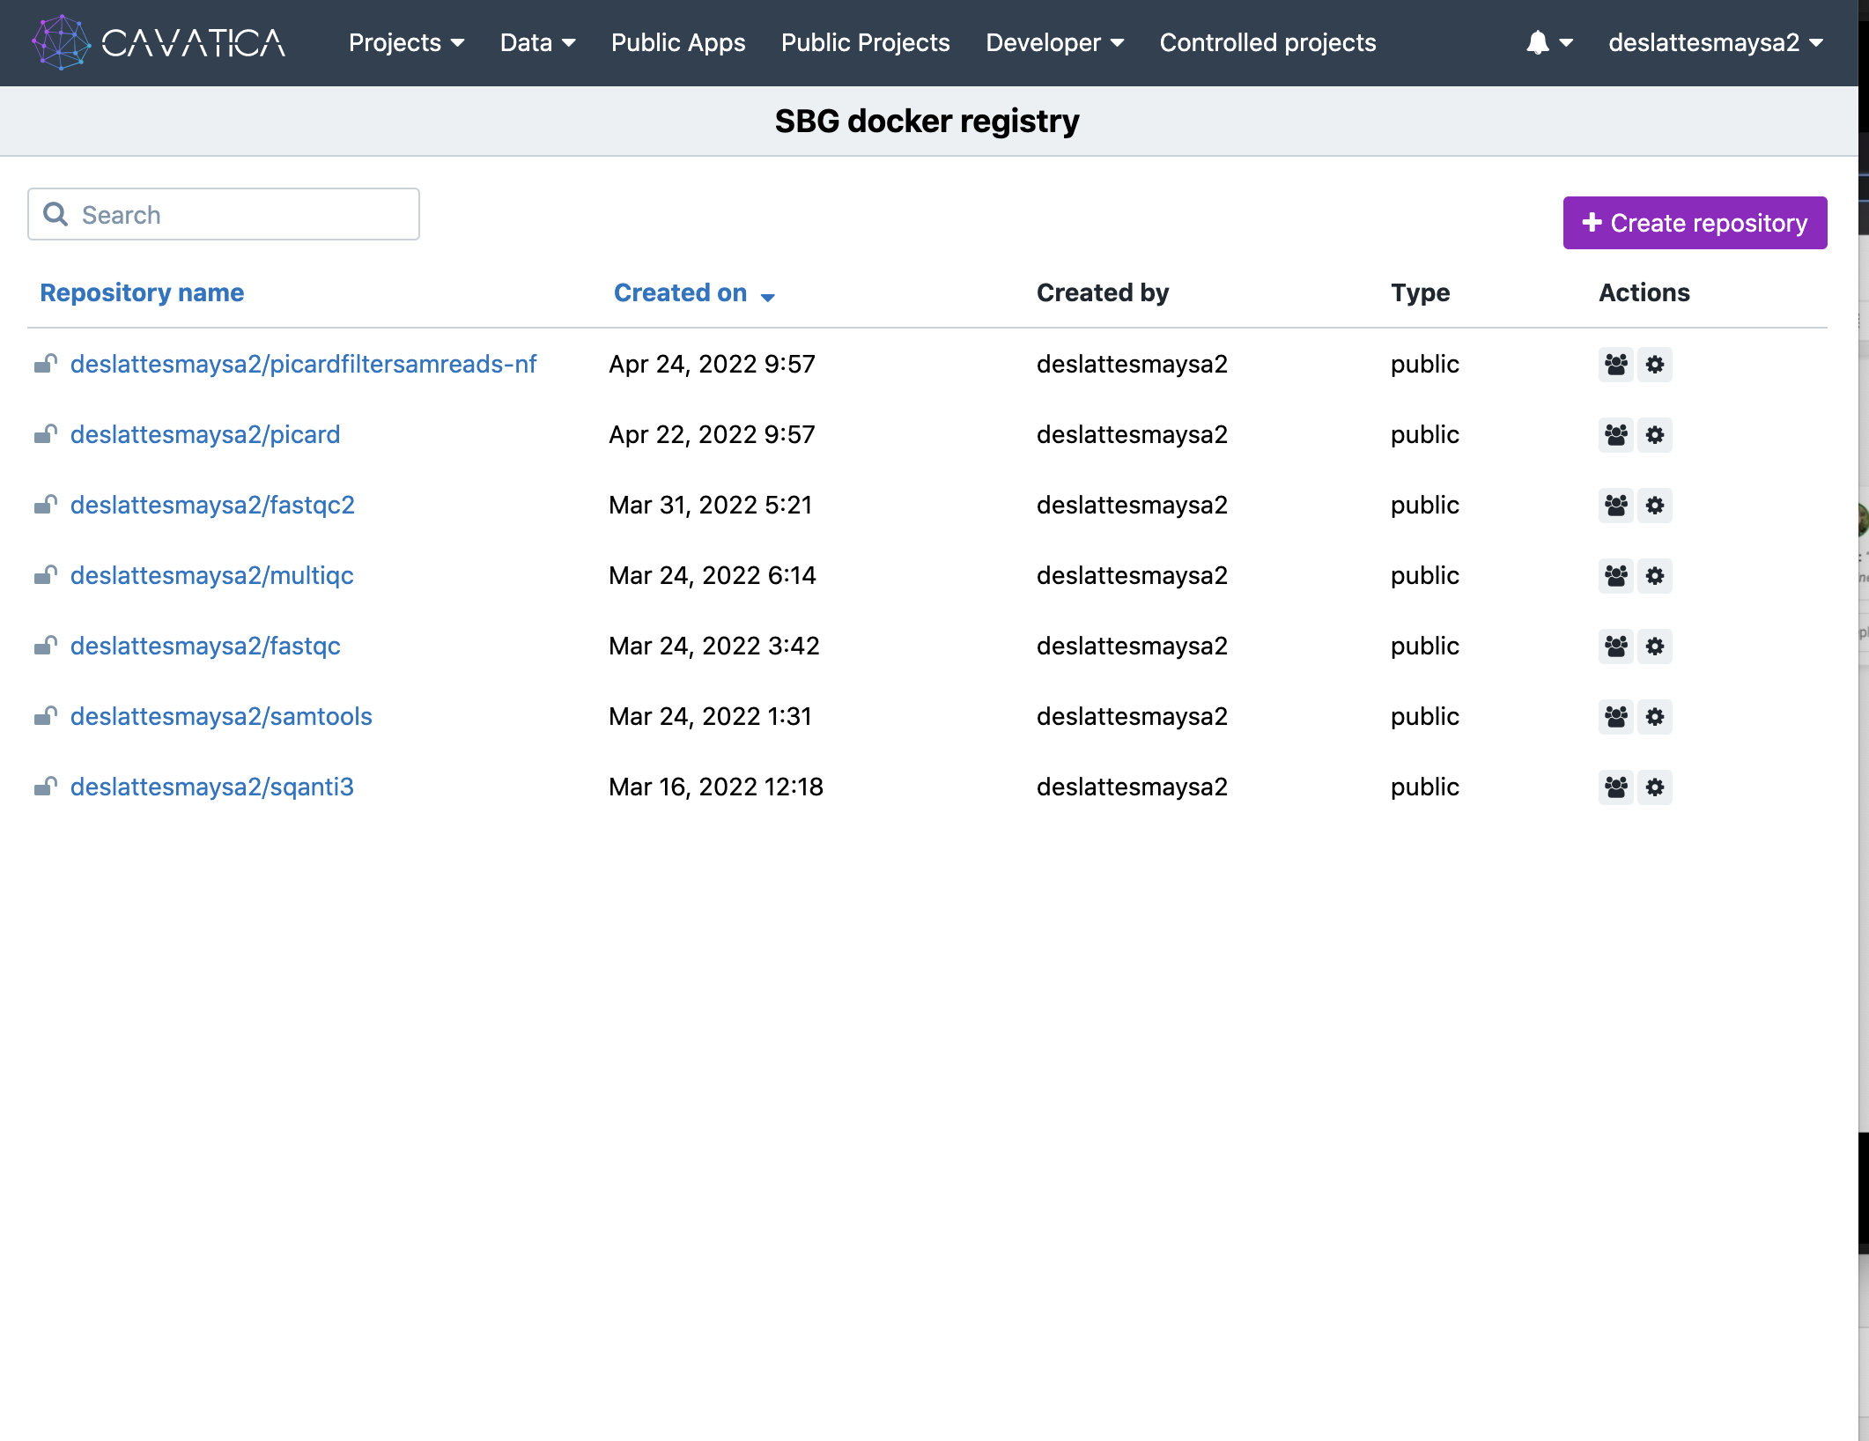Click the Create repository button
Screen dimensions: 1869x1441
pos(1694,223)
